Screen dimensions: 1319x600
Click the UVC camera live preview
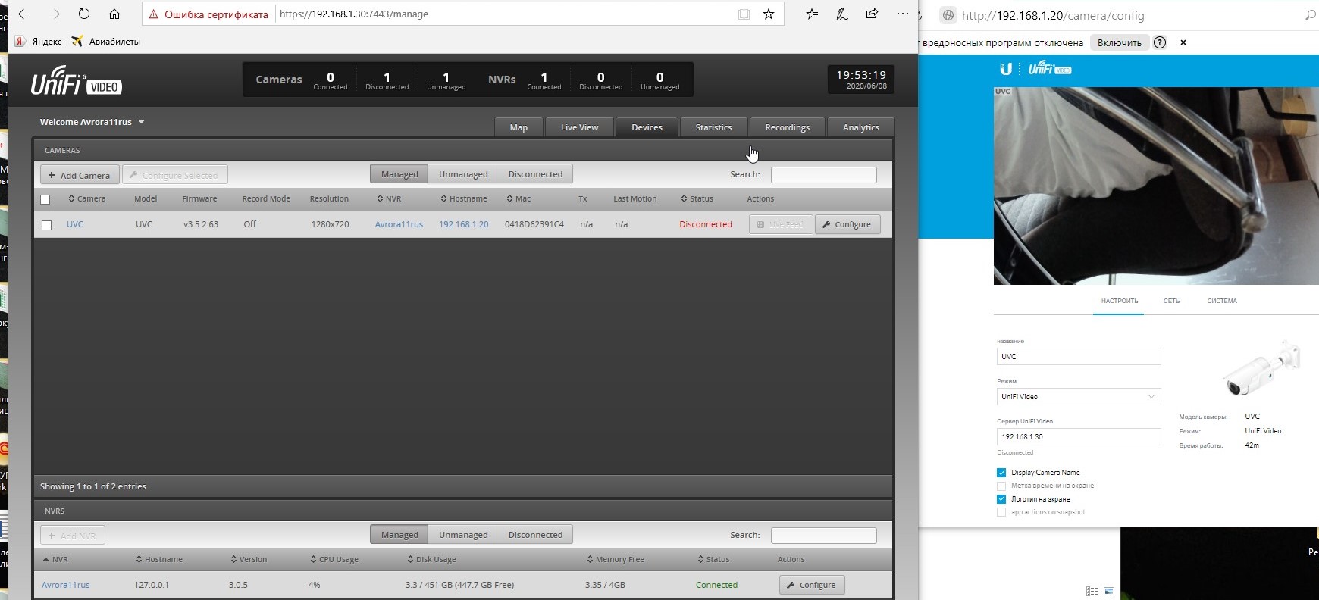pyautogui.click(x=1156, y=186)
